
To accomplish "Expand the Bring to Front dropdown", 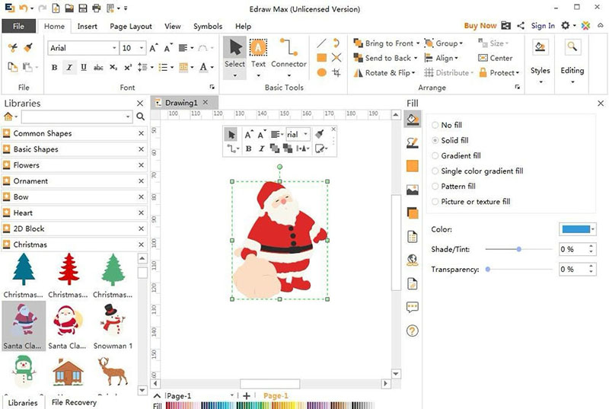I will [x=418, y=44].
